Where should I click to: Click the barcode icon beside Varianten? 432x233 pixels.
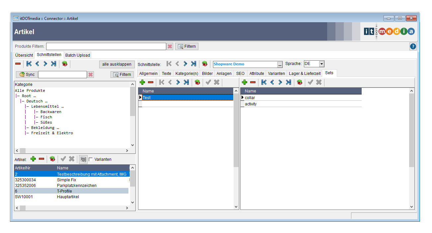tap(83, 159)
